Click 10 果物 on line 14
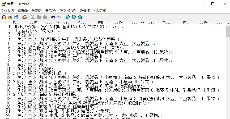The height and width of the screenshot is (119, 230). 142,82
